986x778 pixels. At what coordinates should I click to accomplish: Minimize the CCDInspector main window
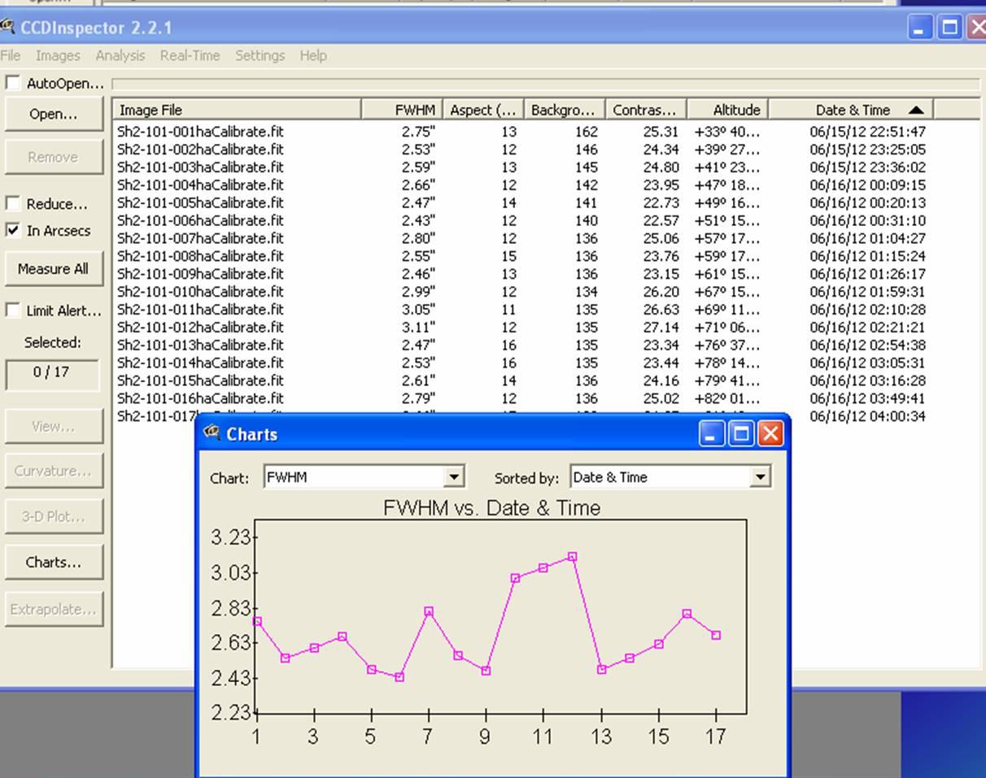[920, 28]
